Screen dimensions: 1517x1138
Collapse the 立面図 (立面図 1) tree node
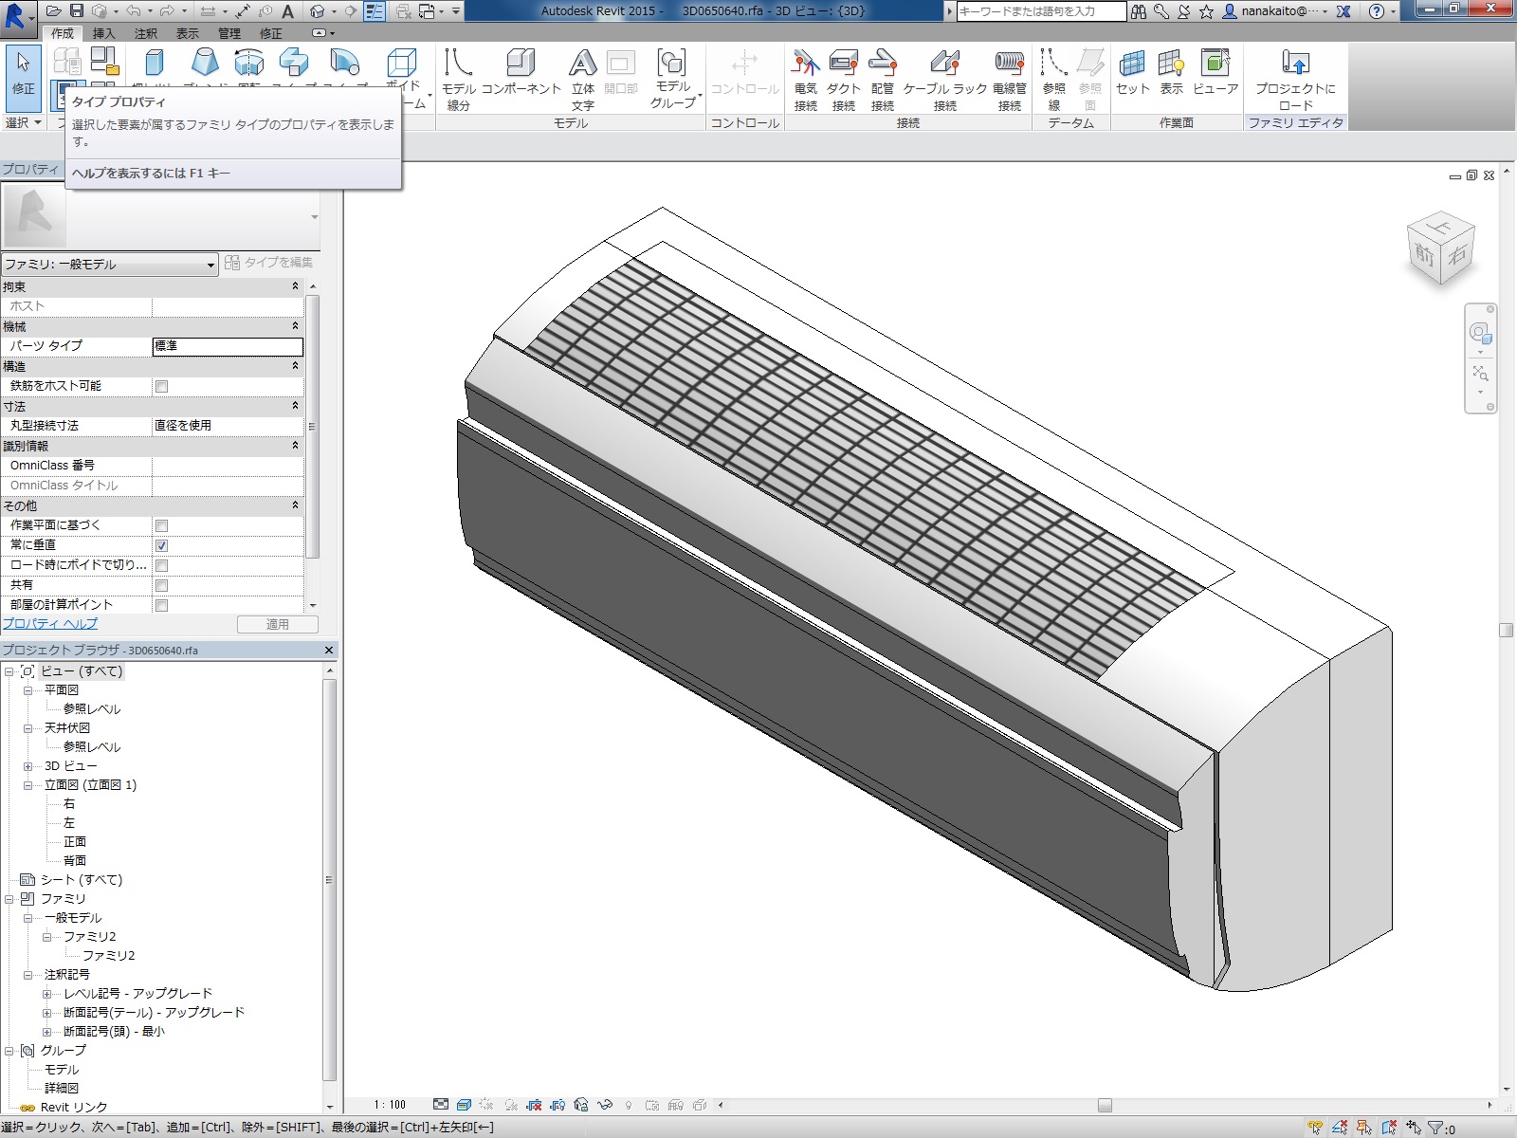[28, 785]
